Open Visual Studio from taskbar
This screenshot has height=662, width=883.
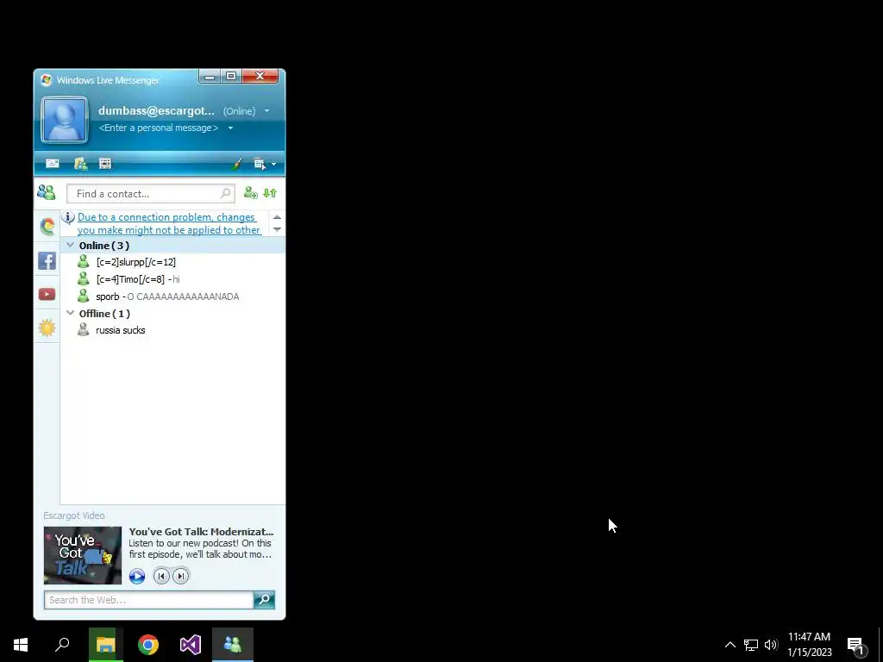[x=191, y=645]
